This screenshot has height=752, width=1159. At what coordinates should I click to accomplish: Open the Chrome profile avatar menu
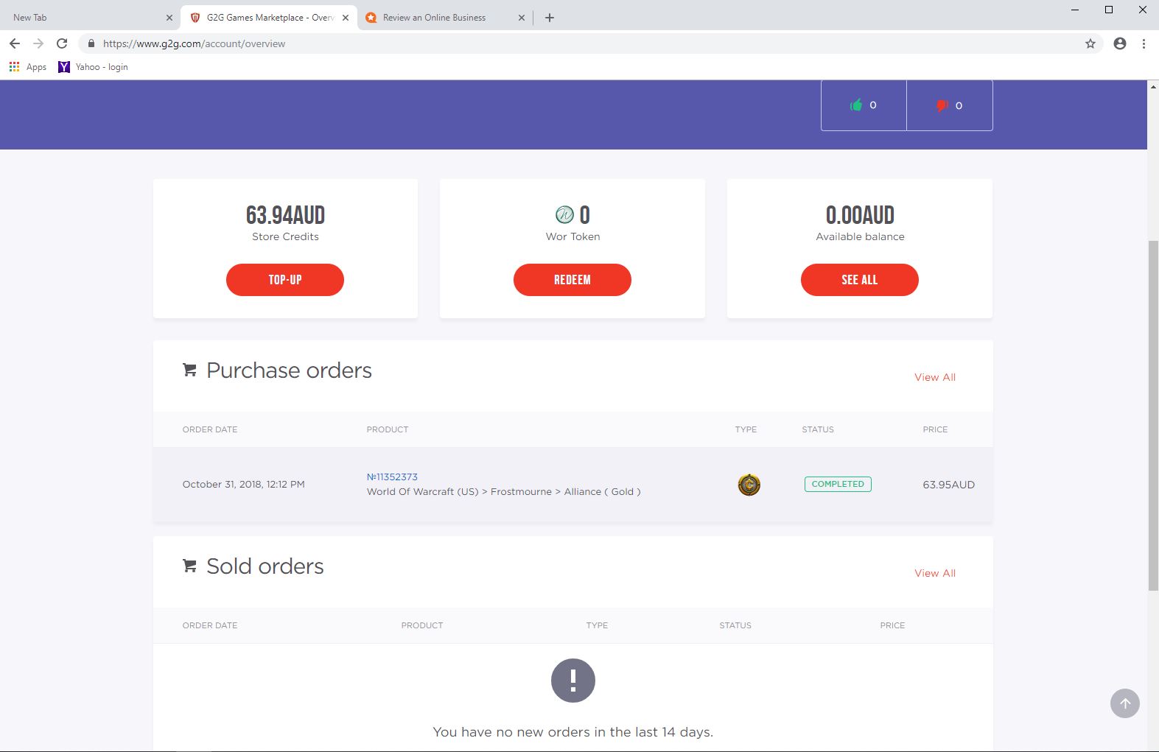pyautogui.click(x=1120, y=43)
